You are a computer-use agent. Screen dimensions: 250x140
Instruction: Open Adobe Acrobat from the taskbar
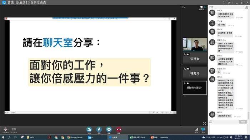pyautogui.click(x=50, y=137)
